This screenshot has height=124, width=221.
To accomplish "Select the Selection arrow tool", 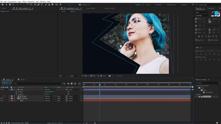I will coord(7,4).
